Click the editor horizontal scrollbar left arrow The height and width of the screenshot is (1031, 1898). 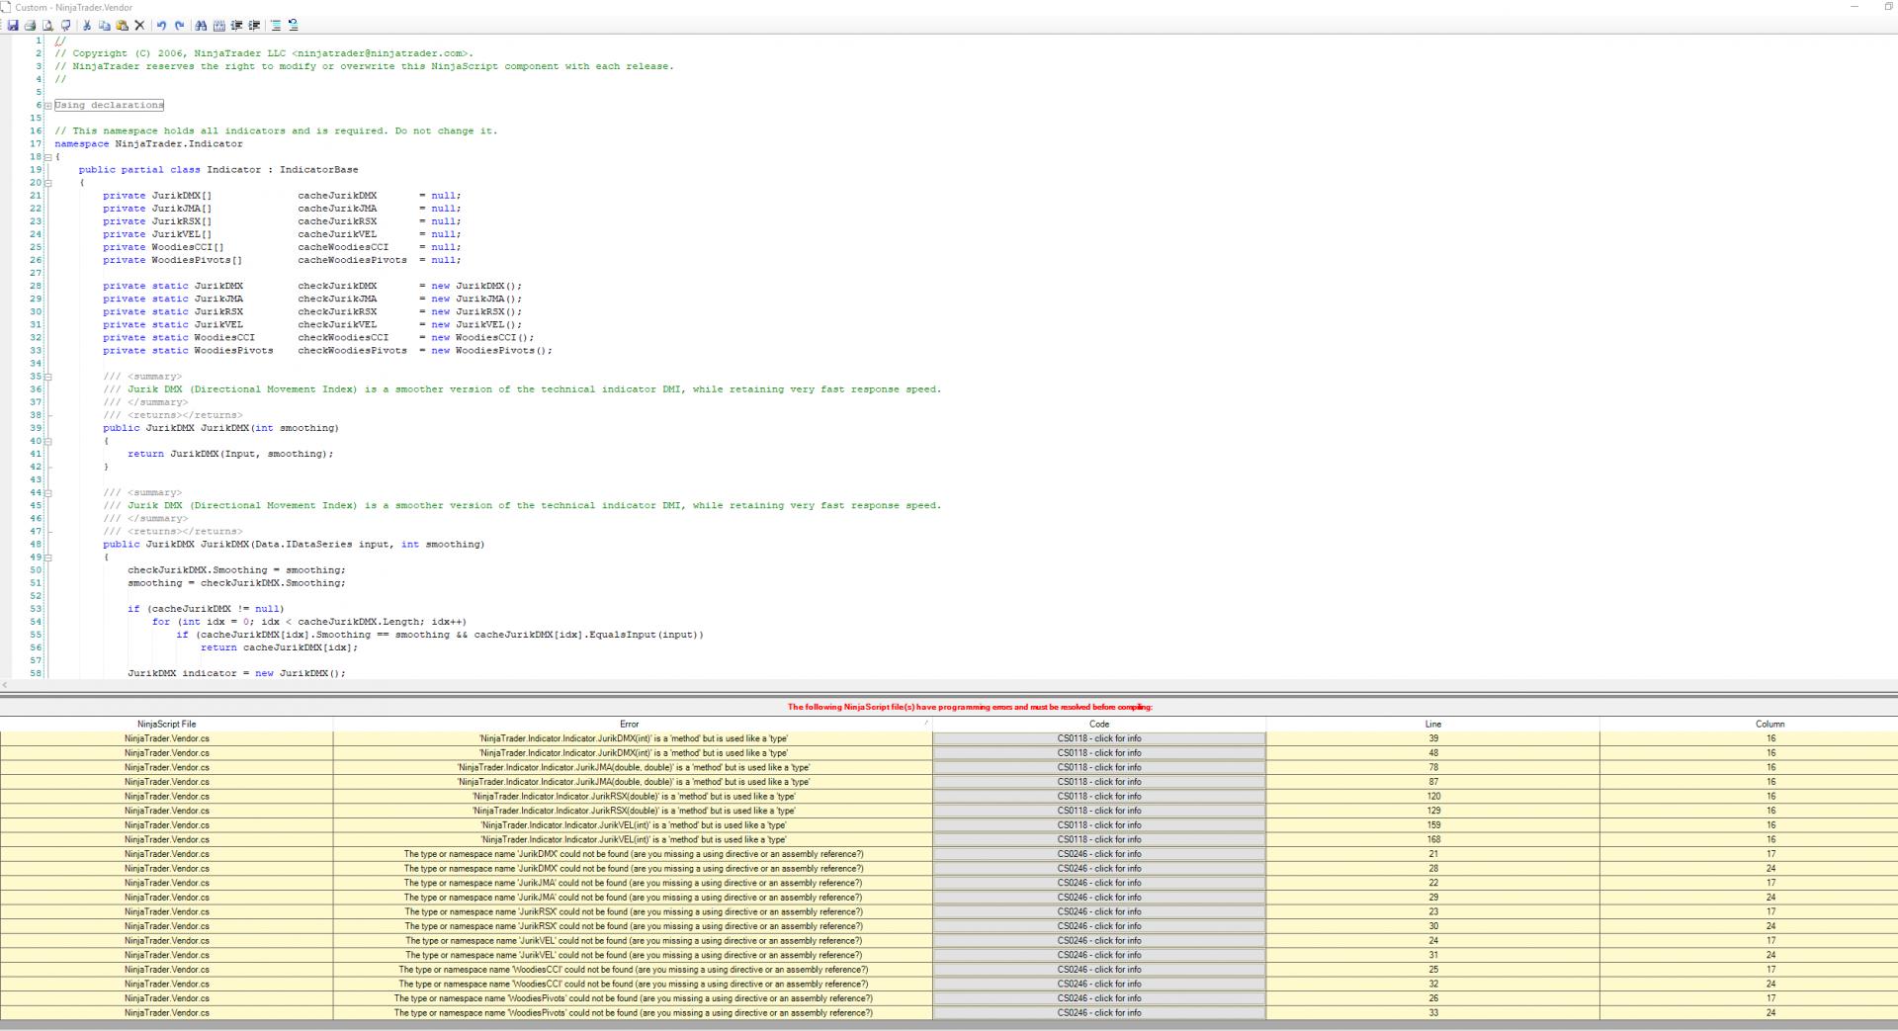coord(5,685)
